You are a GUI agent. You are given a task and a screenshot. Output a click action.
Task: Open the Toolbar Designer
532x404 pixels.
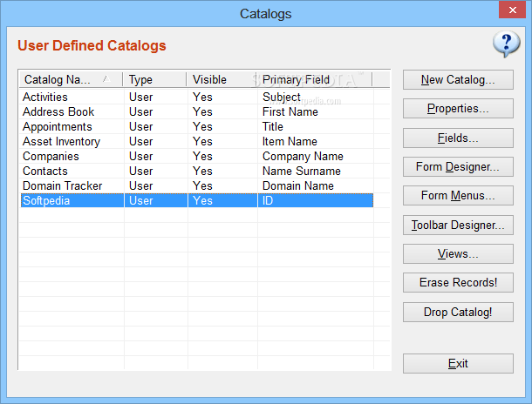pos(458,225)
